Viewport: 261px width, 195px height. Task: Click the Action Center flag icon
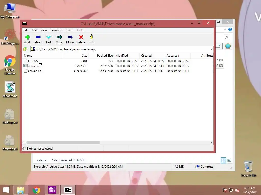[x=225, y=190]
